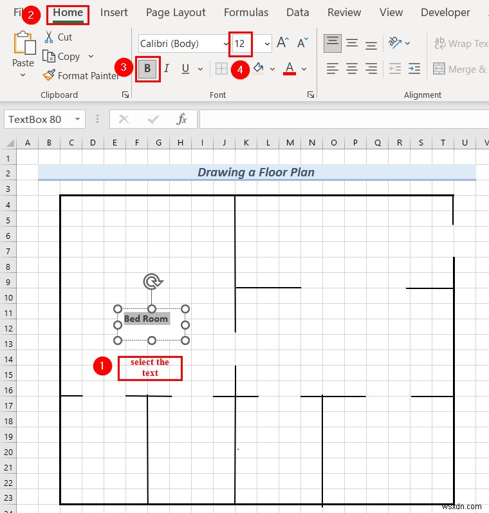Image resolution: width=489 pixels, height=513 pixels.
Task: Open the font color dropdown arrow
Action: point(304,69)
